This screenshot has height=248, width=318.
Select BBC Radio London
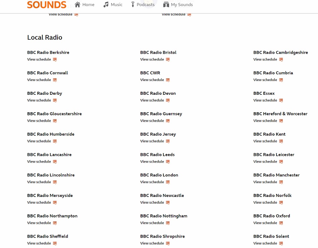click(x=159, y=175)
